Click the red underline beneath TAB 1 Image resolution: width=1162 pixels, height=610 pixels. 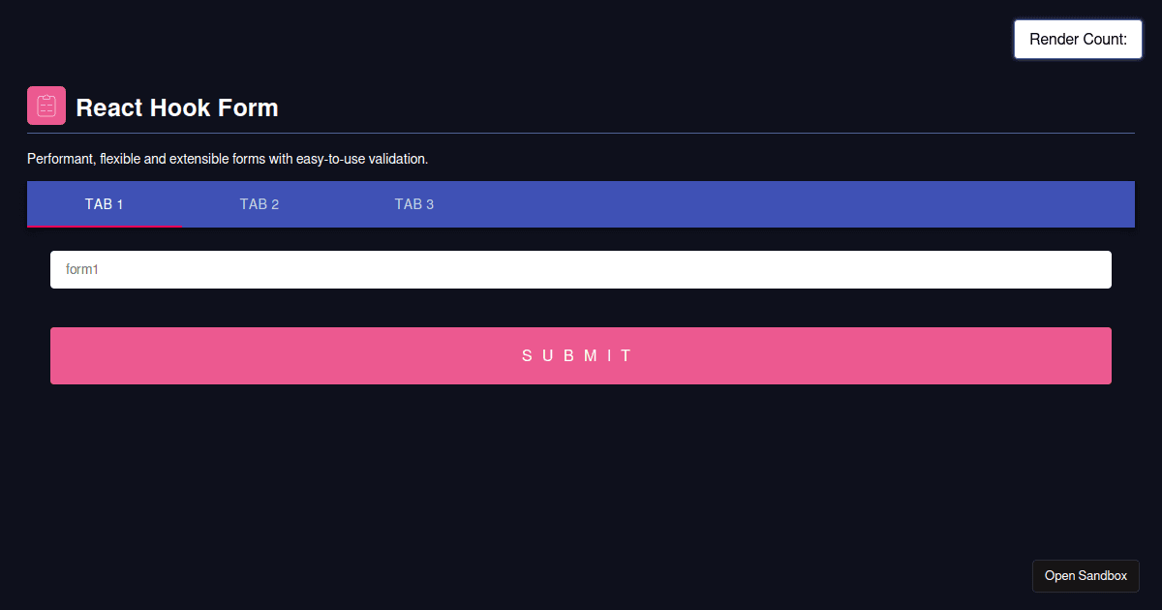coord(104,226)
